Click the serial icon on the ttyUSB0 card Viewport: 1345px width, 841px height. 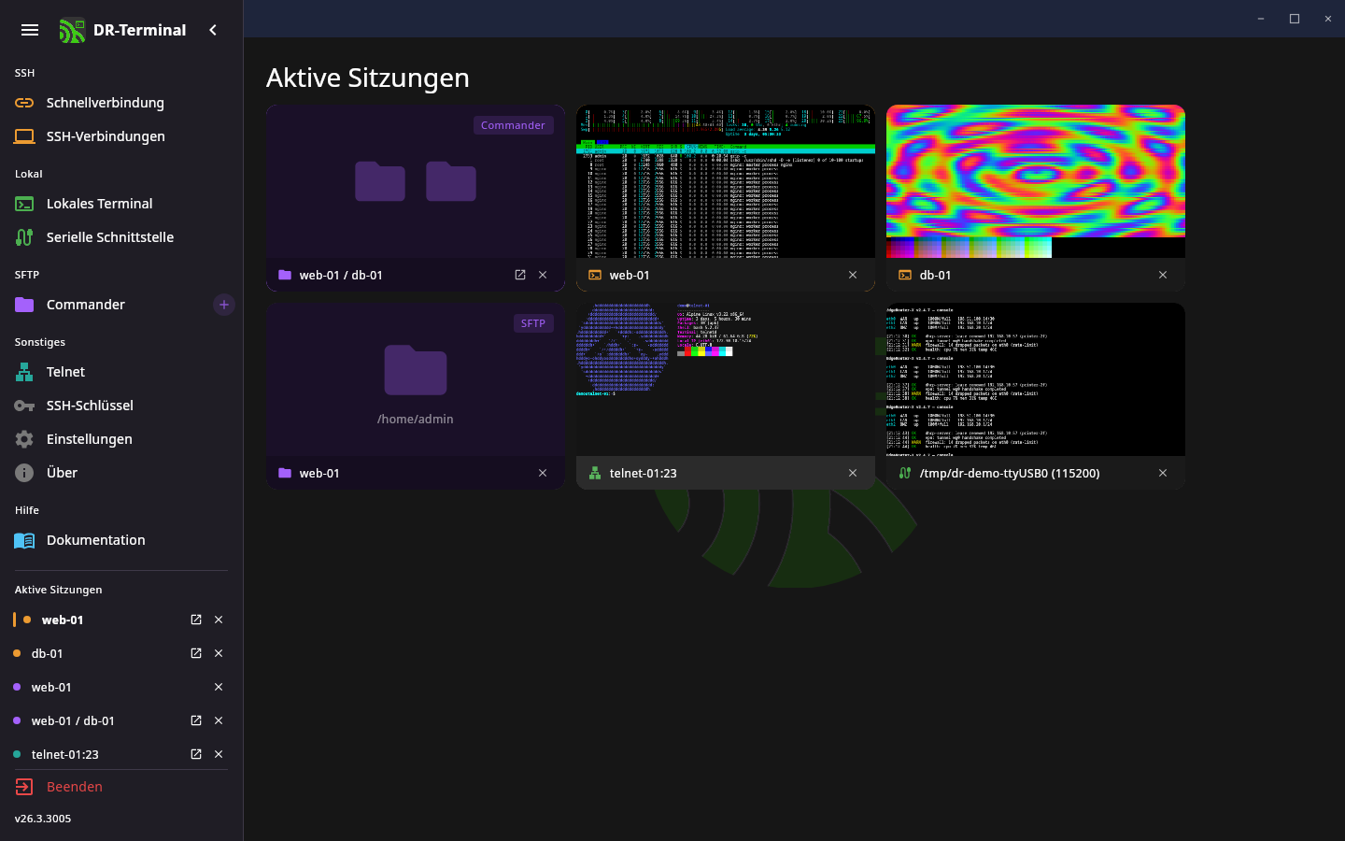(905, 473)
